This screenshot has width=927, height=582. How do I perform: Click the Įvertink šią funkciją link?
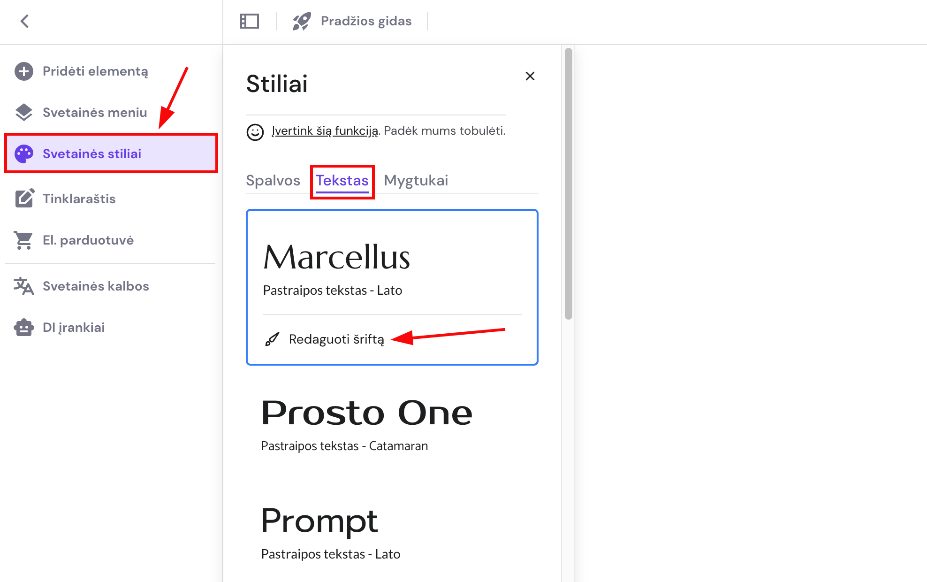coord(325,131)
